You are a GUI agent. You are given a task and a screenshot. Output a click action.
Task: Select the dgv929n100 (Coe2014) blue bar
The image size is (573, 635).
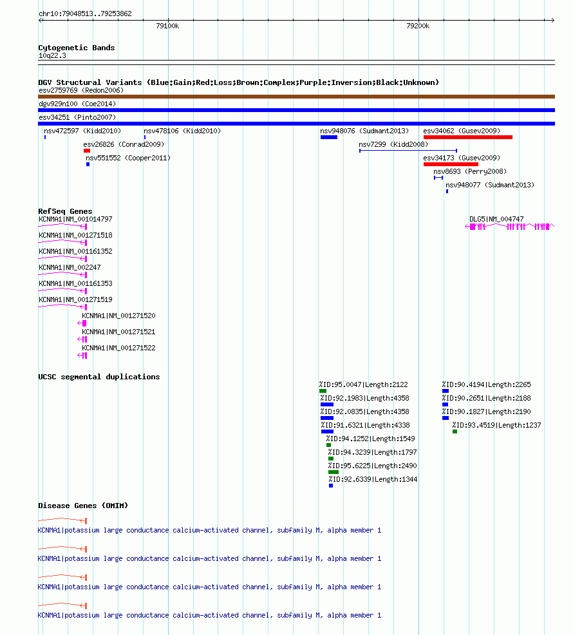[x=296, y=110]
